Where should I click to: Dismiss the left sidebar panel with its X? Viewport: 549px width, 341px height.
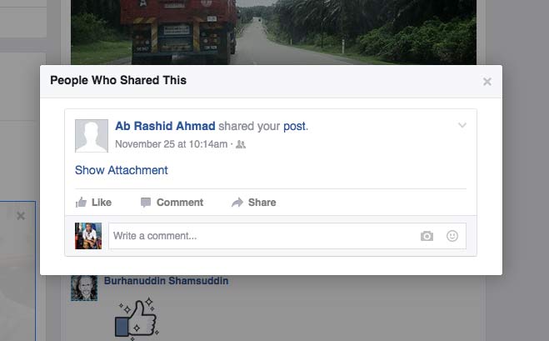[21, 216]
